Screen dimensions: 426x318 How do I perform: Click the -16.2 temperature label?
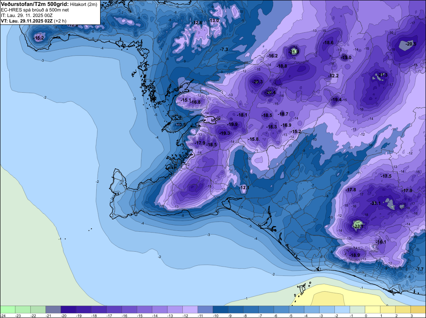pyautogui.click(x=273, y=56)
